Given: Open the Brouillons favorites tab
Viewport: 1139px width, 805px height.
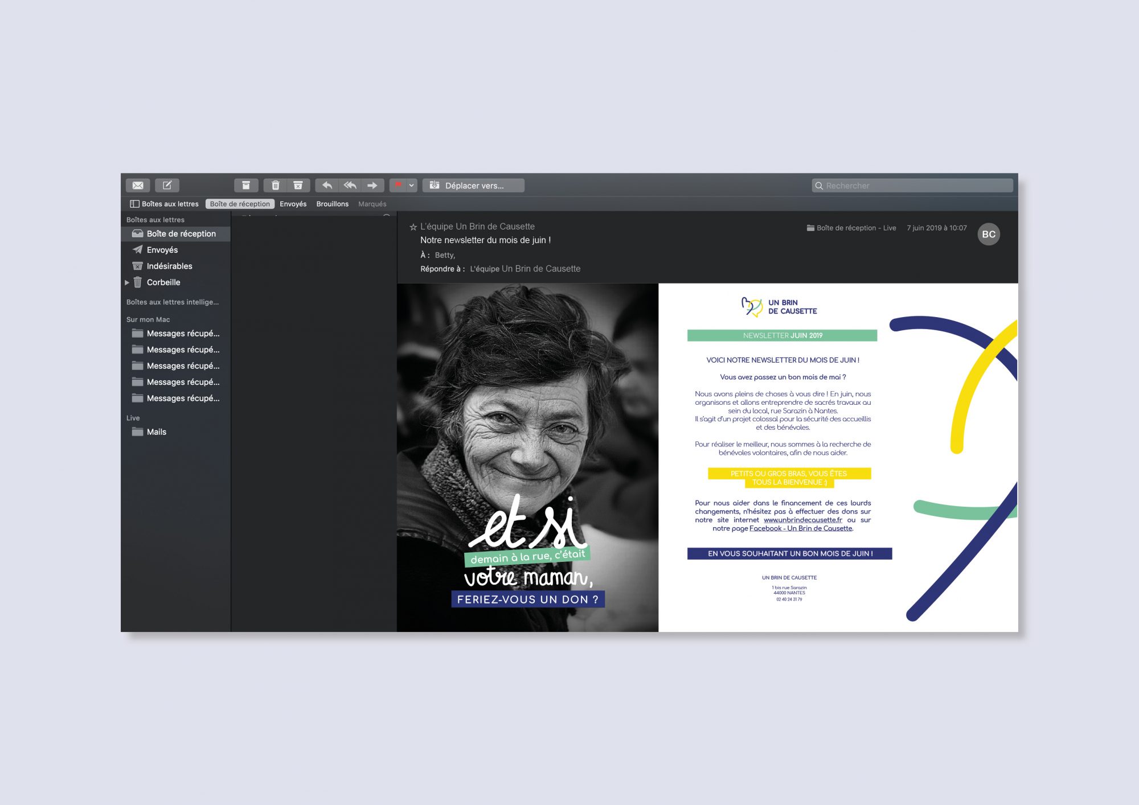Looking at the screenshot, I should pos(332,204).
